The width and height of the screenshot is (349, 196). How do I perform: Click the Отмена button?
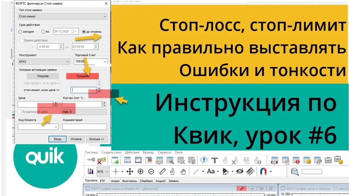pyautogui.click(x=76, y=139)
